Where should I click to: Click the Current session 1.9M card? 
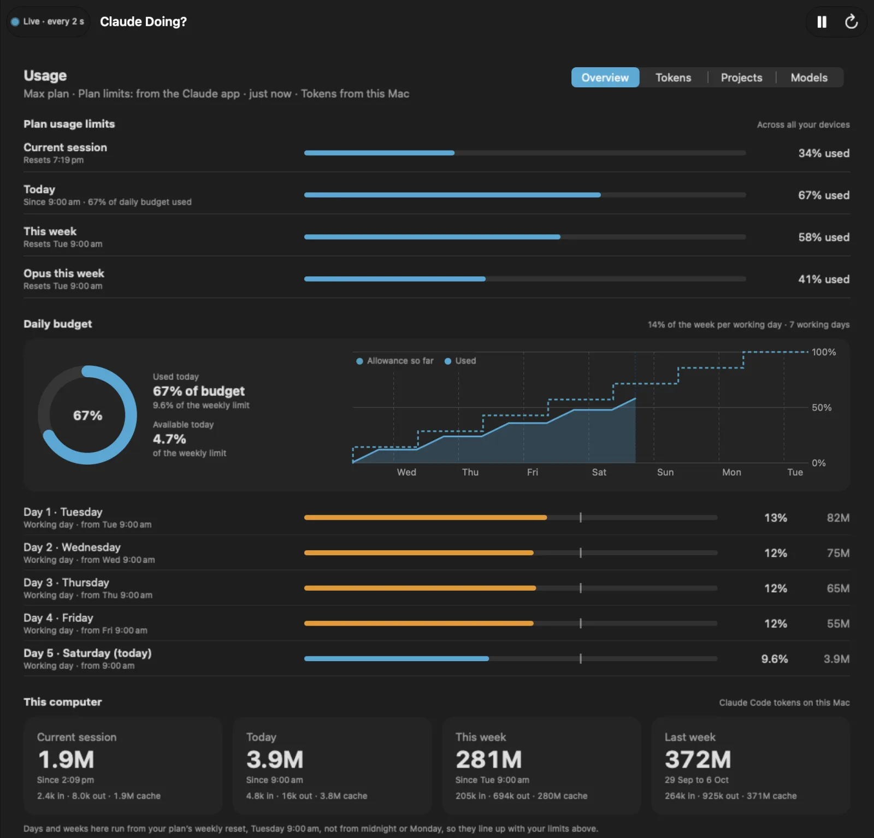coord(123,765)
